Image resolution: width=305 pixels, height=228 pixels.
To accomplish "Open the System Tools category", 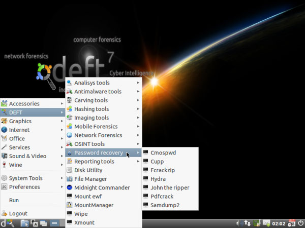I will (x=33, y=178).
